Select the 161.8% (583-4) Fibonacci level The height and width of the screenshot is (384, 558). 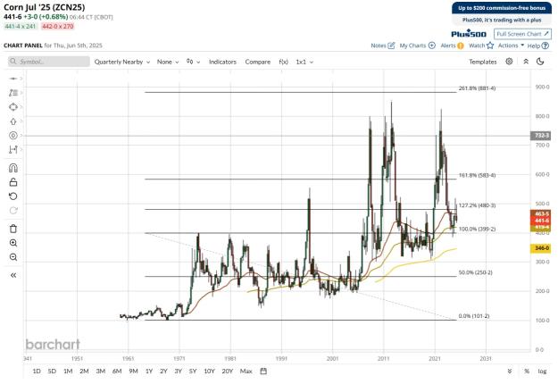(x=477, y=175)
